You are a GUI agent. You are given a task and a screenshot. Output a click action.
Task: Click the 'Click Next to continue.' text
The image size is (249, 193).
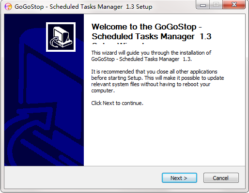click(x=117, y=103)
